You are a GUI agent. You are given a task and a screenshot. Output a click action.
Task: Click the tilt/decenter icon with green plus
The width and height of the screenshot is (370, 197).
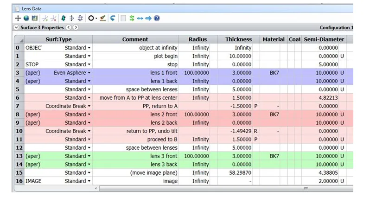[x=45, y=18]
